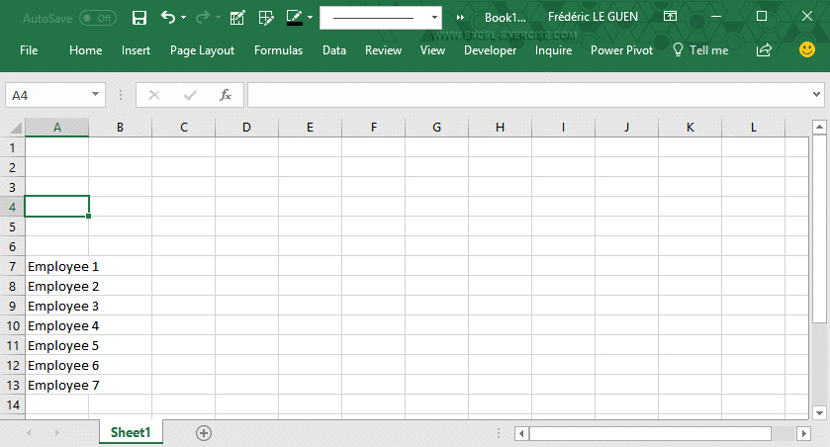Screen dimensions: 830x447
Task: Expand more Quick Access toolbar commands
Action: 461,18
